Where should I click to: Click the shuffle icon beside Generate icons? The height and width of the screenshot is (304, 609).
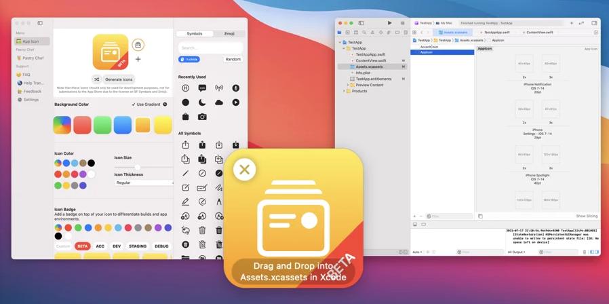click(97, 79)
